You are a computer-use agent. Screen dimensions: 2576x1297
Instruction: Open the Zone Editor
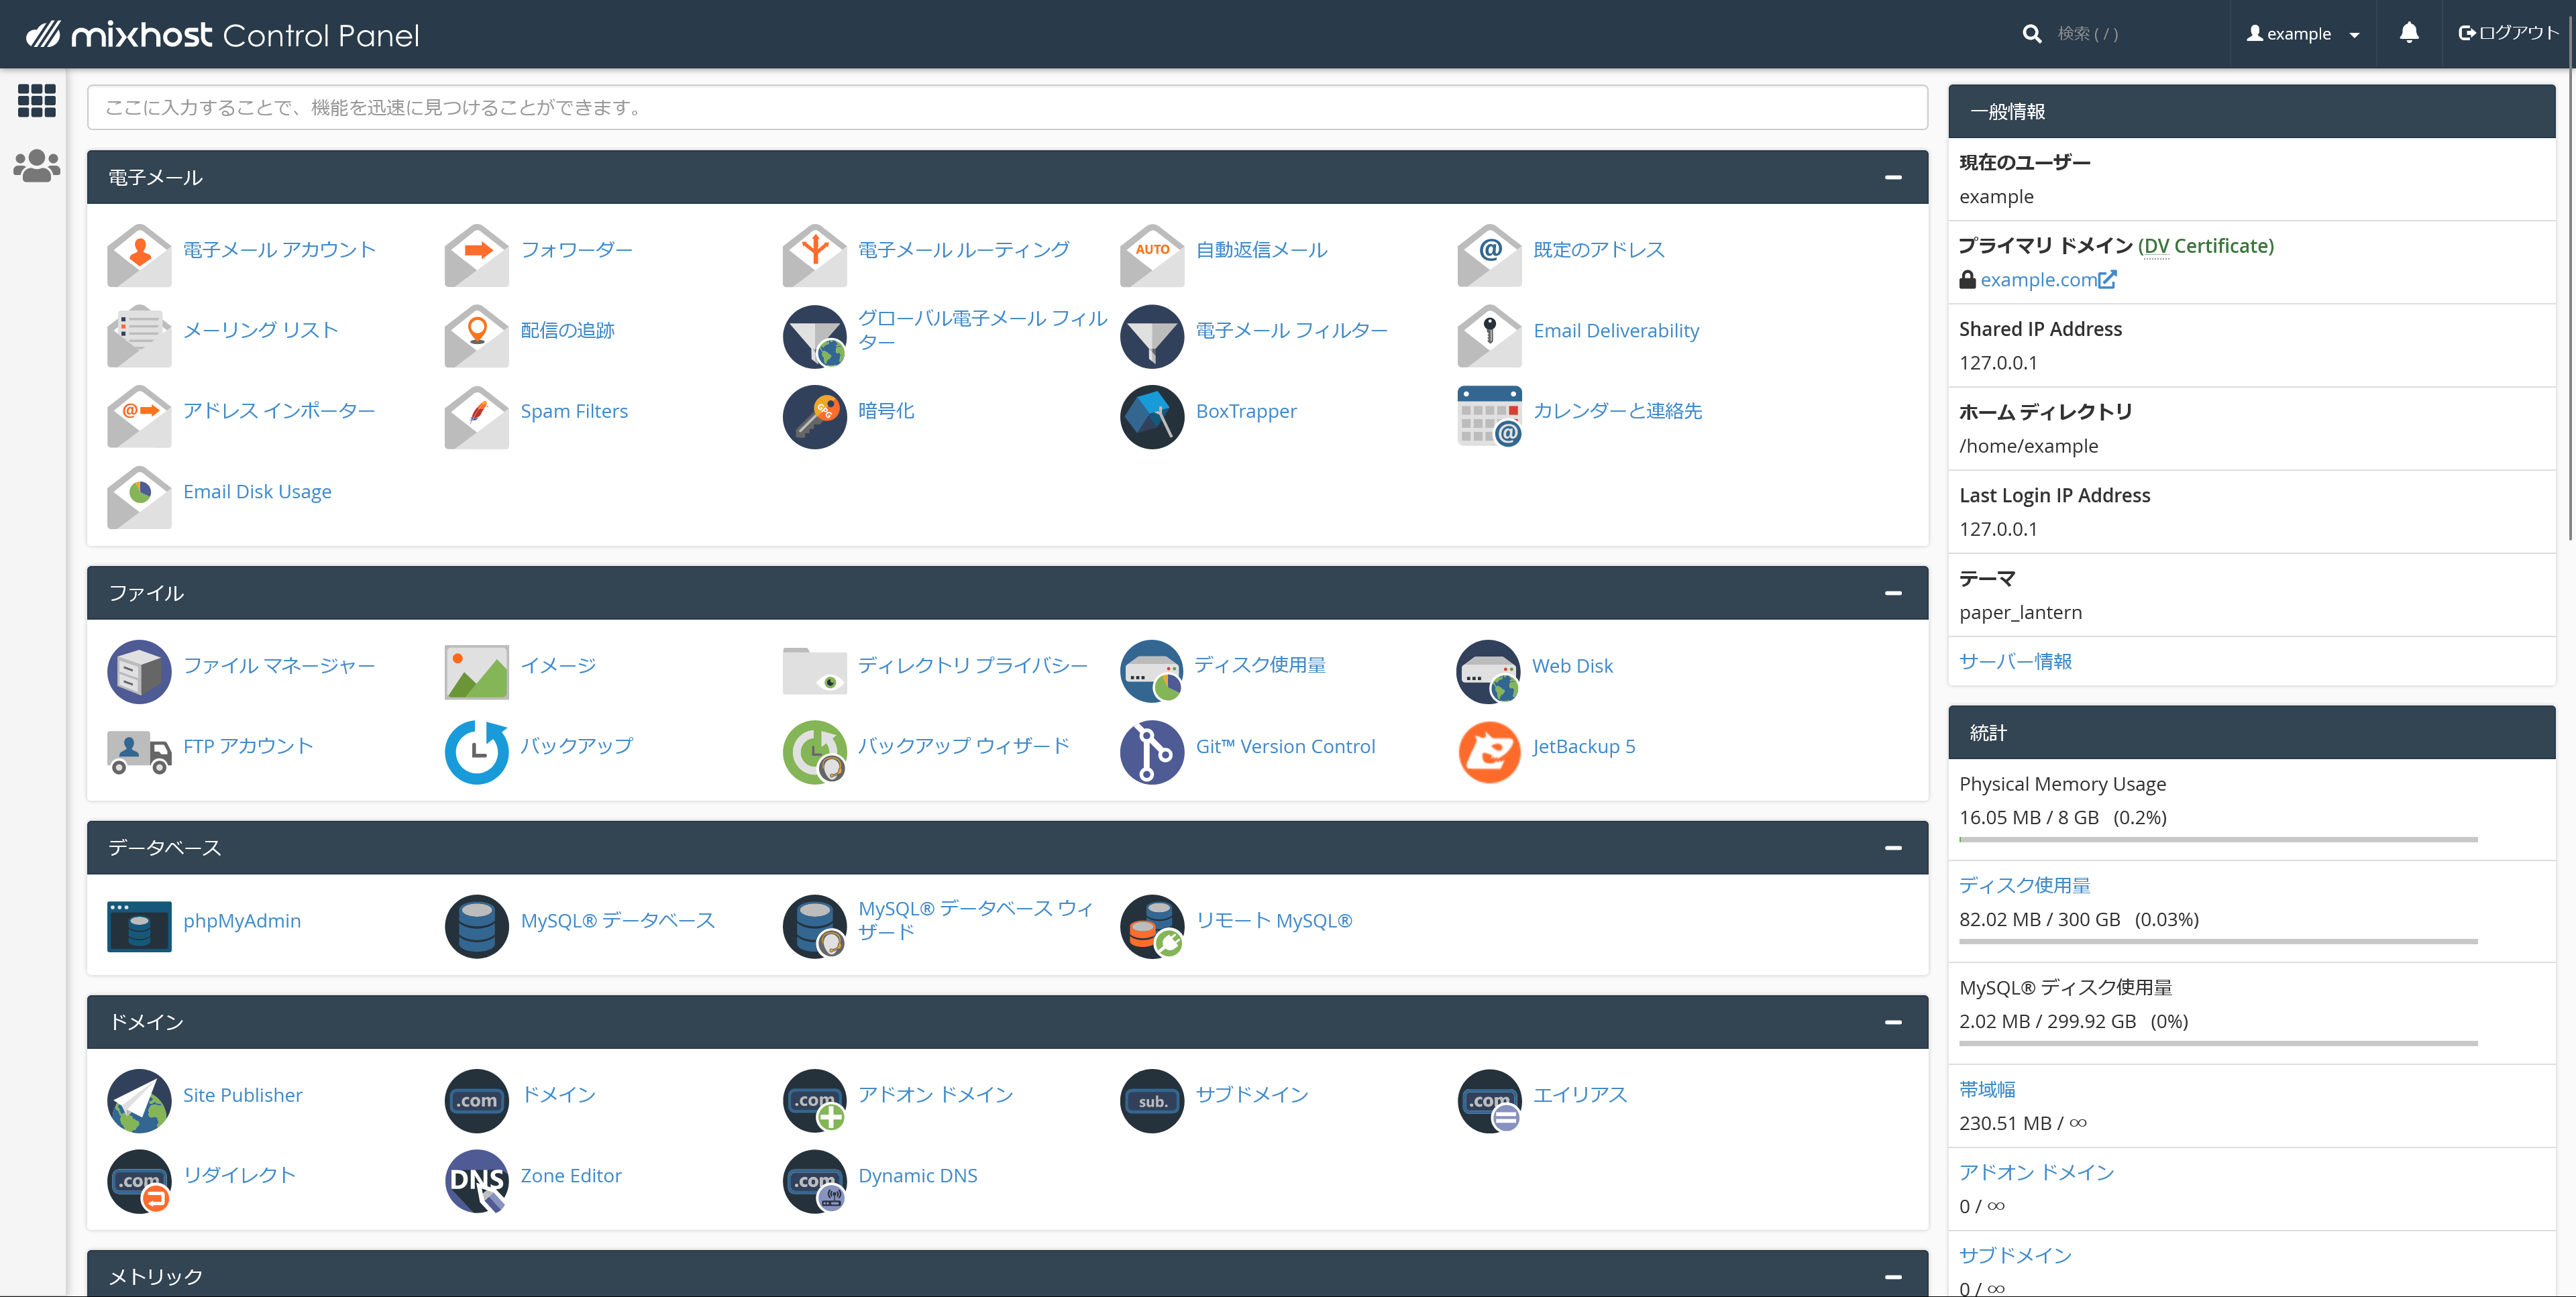[x=571, y=1175]
